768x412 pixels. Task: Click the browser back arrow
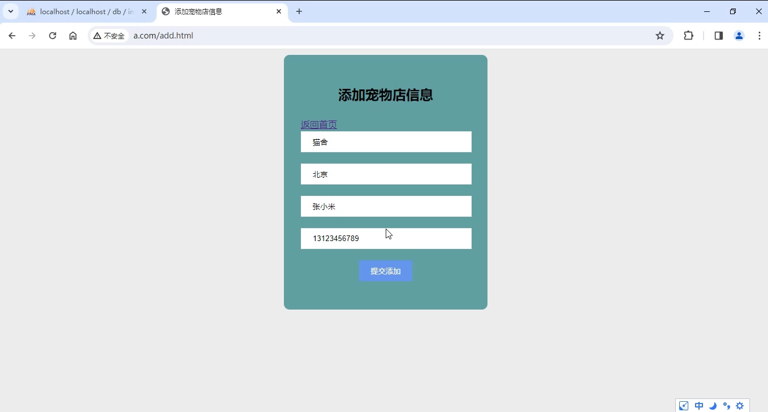coord(12,36)
